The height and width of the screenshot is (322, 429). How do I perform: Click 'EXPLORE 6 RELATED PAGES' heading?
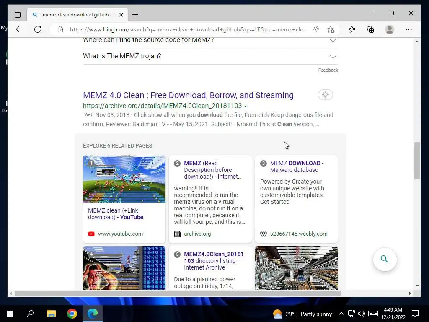118,146
